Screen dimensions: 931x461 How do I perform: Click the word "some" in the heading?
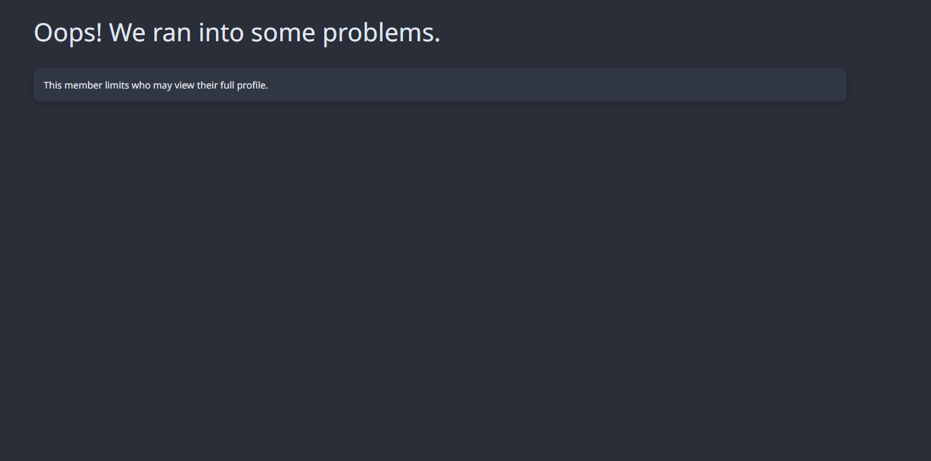point(283,34)
